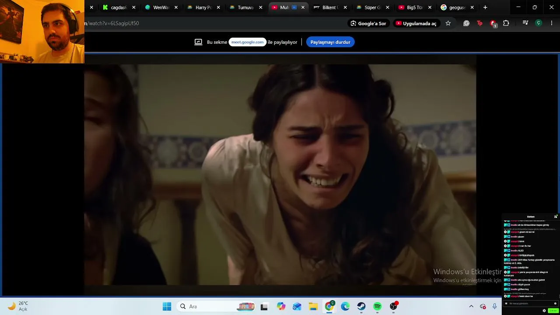Close the cagdas6 tab
560x315 pixels.
pyautogui.click(x=133, y=7)
